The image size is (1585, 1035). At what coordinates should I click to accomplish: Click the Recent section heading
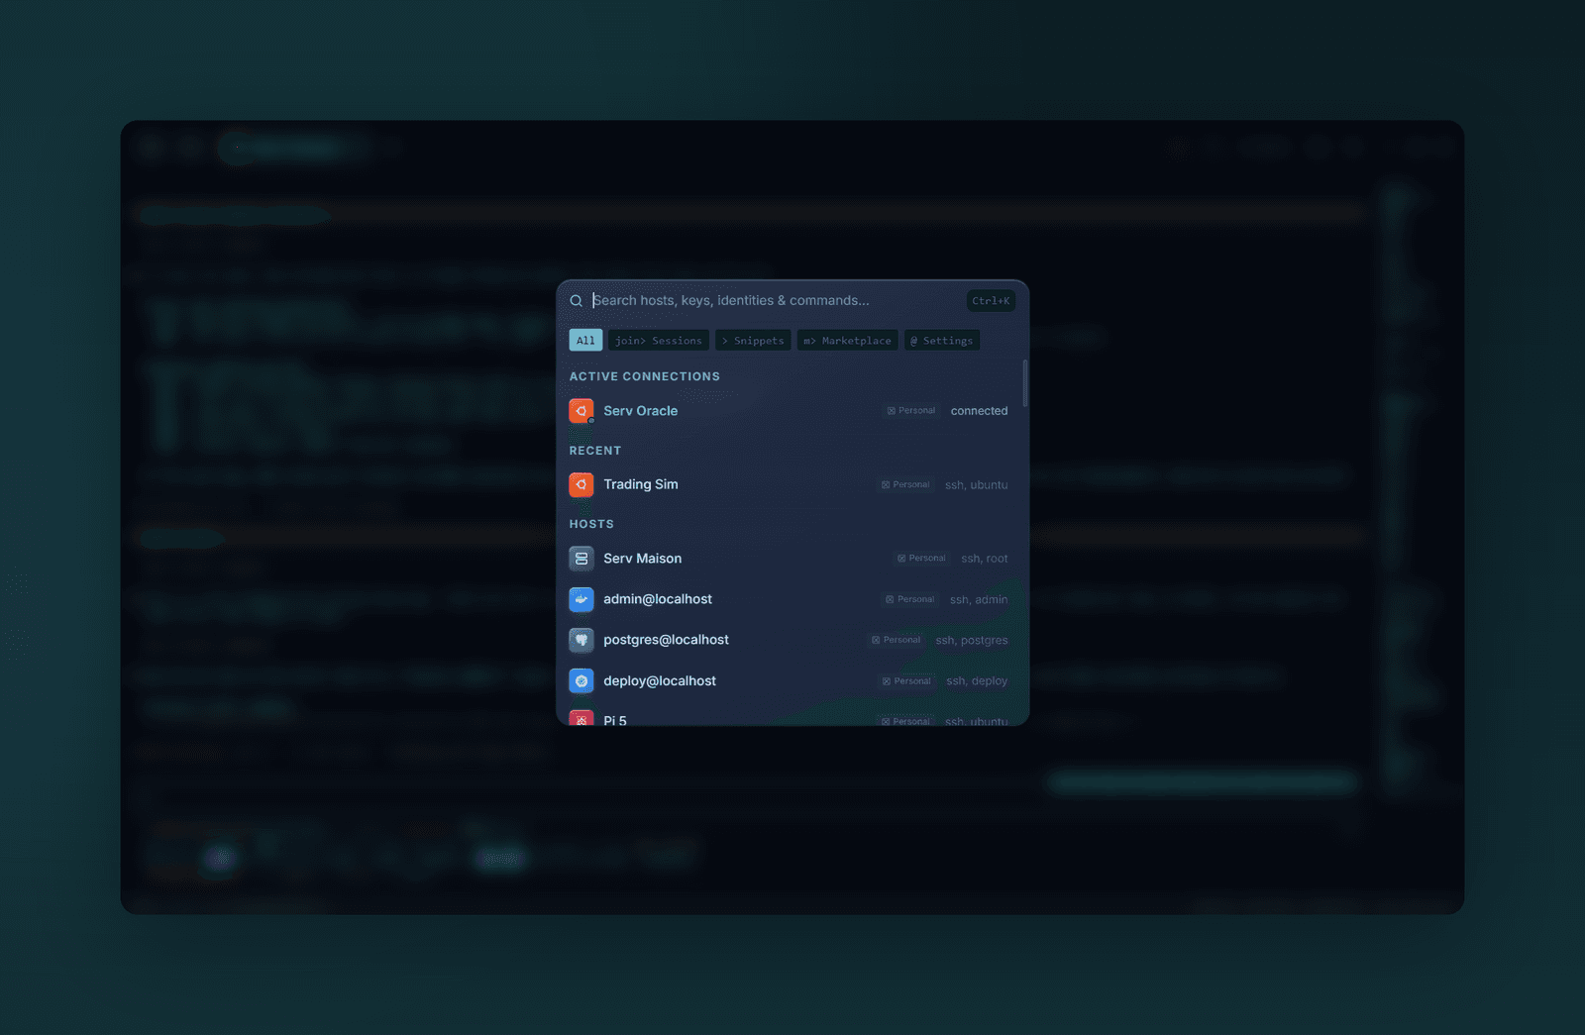tap(595, 451)
